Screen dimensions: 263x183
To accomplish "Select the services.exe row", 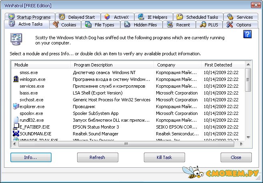I will [x=128, y=86].
